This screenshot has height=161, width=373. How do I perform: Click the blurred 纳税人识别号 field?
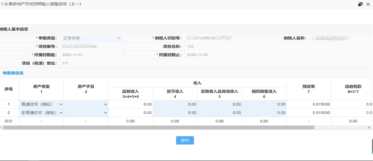click(x=216, y=38)
